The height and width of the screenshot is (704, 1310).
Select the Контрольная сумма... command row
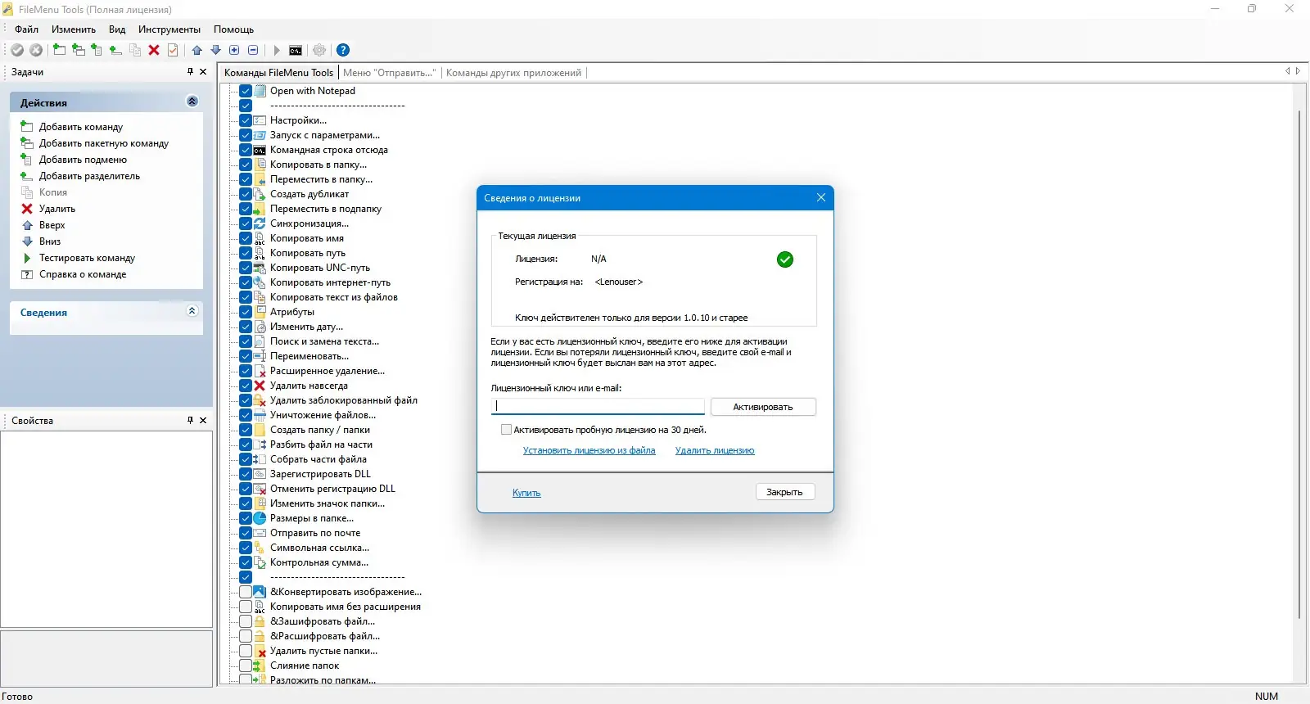tap(319, 562)
